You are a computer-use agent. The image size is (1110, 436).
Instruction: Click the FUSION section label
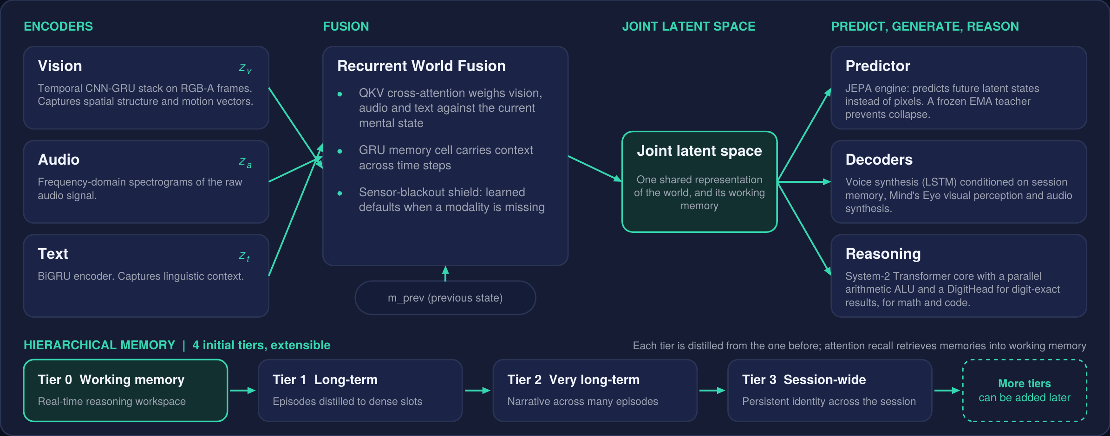click(346, 26)
